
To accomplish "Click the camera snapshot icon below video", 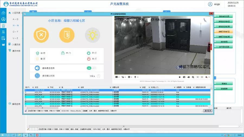I will pos(184,77).
